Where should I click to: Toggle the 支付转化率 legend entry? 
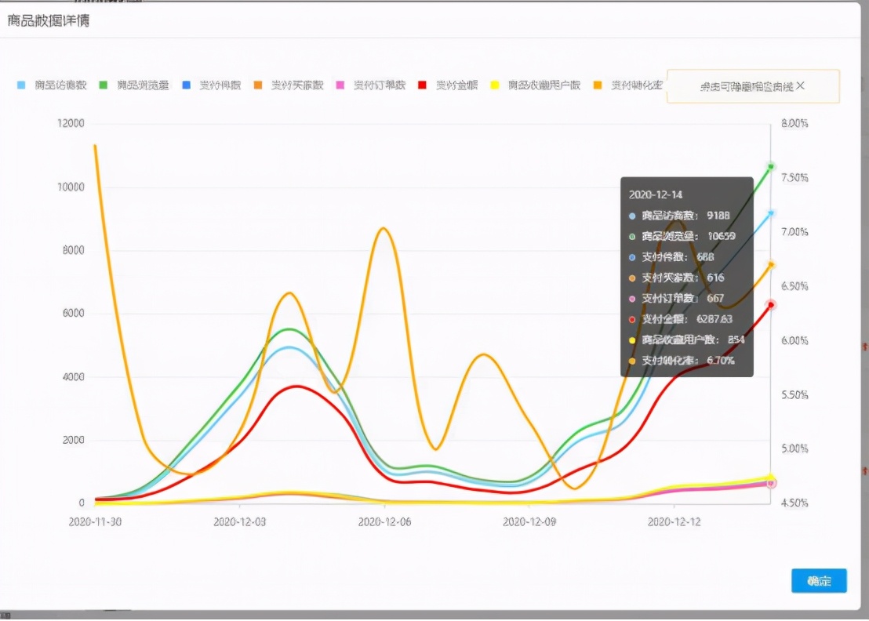628,85
